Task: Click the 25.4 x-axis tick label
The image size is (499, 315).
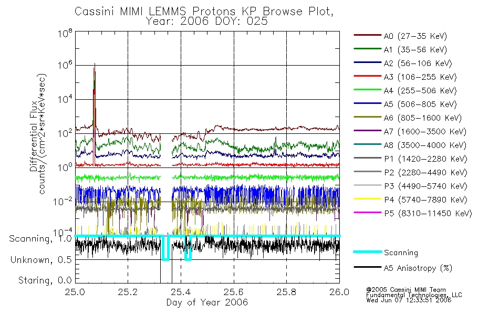Action: tap(181, 292)
